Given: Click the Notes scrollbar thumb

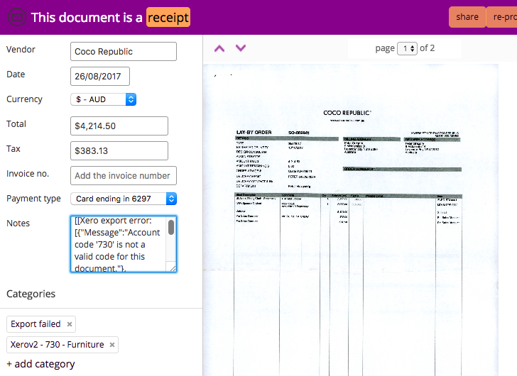Looking at the screenshot, I should click(x=170, y=227).
